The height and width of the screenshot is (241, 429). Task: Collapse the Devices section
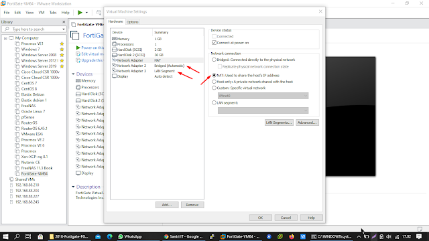point(73,74)
